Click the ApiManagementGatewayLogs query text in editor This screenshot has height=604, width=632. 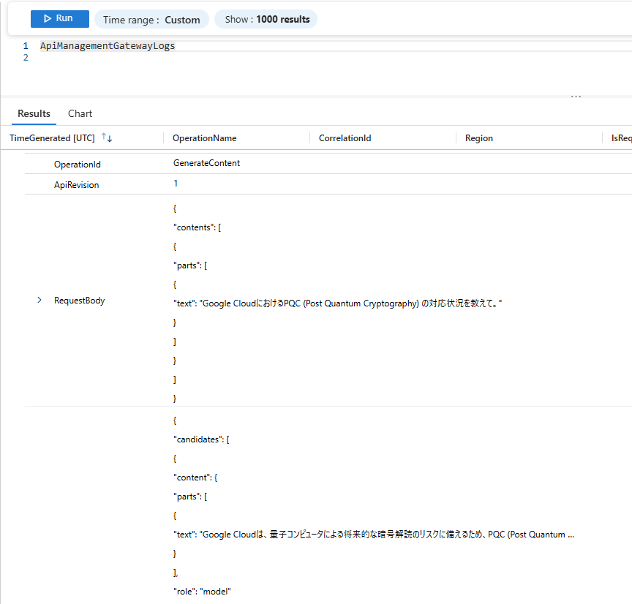(x=108, y=46)
